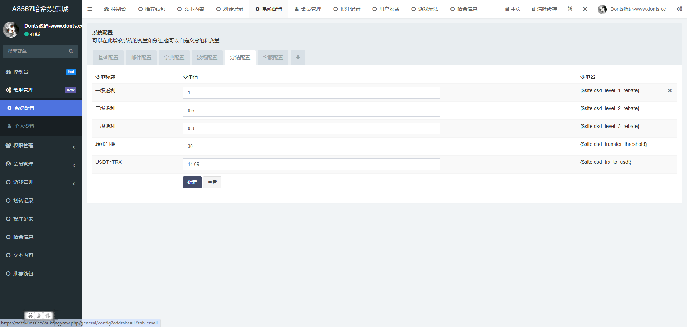Switch to 哈希信息 top tab

point(464,9)
